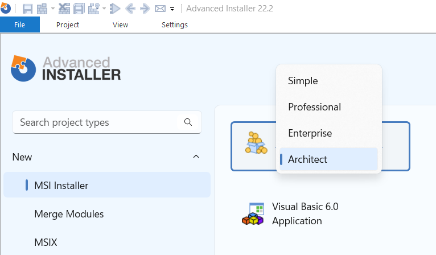Choose Simple from the edition menu
436x255 pixels.
[x=328, y=81]
